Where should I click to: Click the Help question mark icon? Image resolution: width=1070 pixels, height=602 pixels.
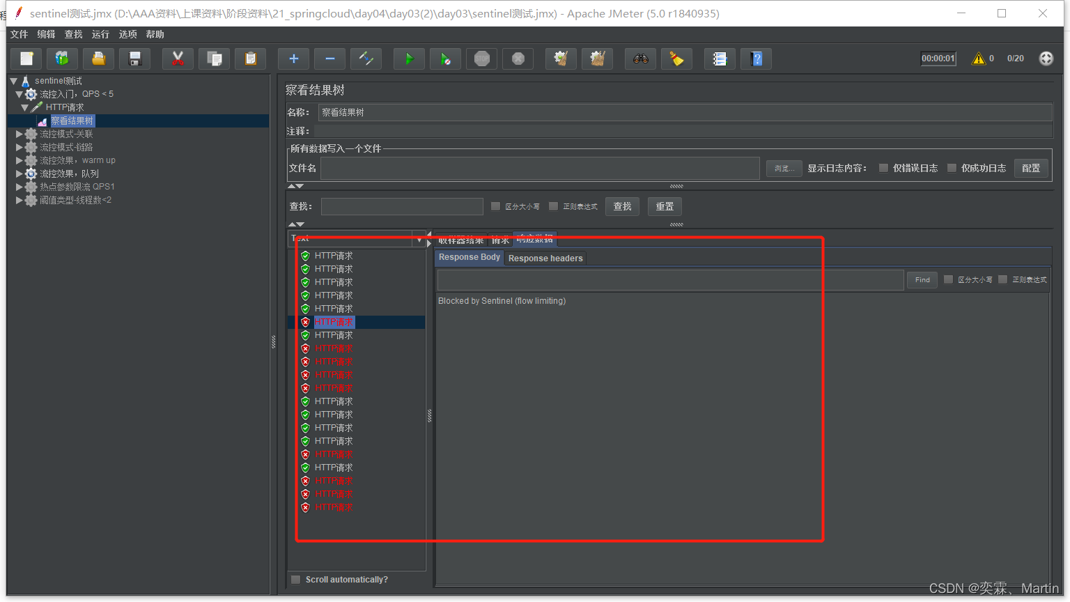pyautogui.click(x=757, y=59)
